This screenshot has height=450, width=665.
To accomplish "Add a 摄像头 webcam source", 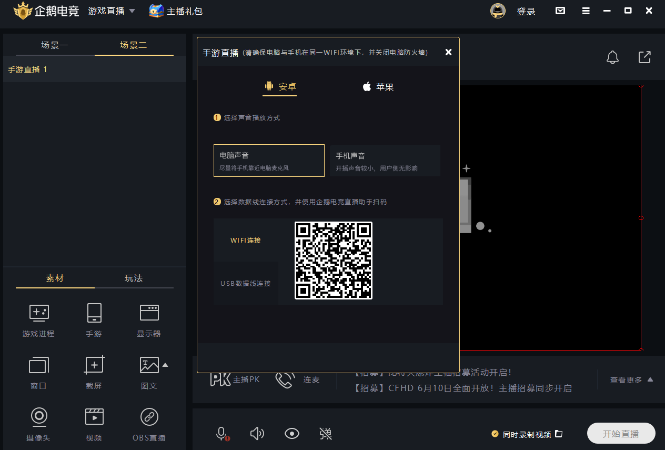I will (38, 425).
